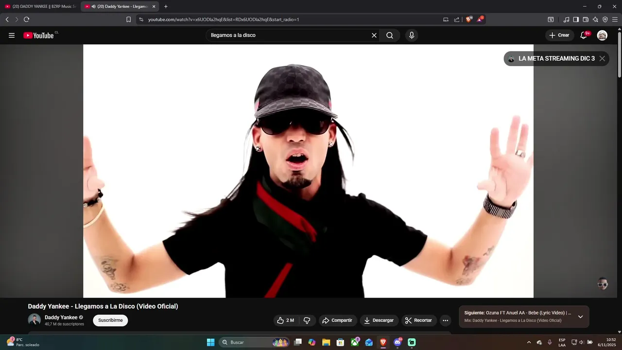Open Brave Shields lion icon

(x=469, y=19)
